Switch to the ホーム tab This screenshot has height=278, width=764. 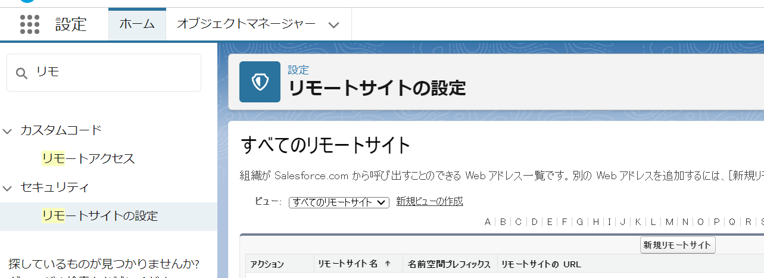coord(137,24)
